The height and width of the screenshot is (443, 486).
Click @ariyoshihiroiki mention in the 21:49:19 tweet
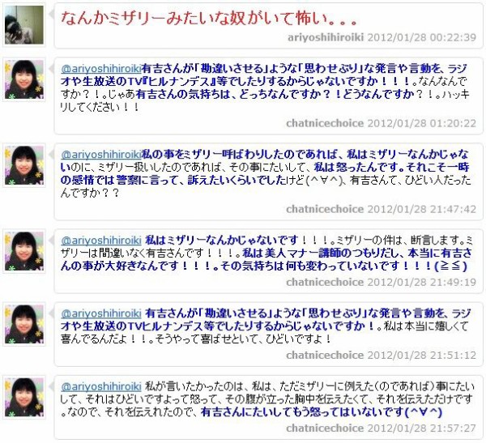coord(101,241)
